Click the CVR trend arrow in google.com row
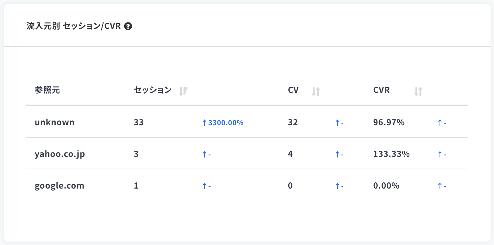 tap(442, 186)
